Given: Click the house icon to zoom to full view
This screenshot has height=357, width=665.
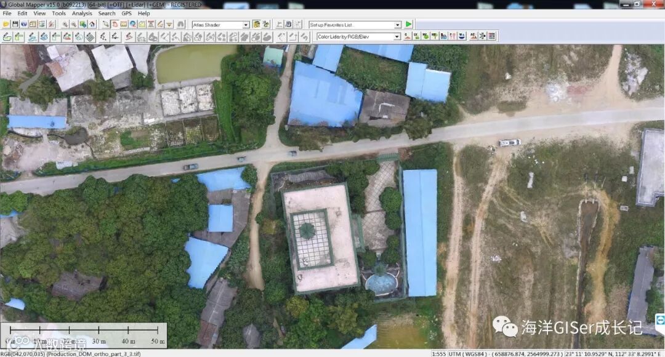Looking at the screenshot, I should (92, 25).
